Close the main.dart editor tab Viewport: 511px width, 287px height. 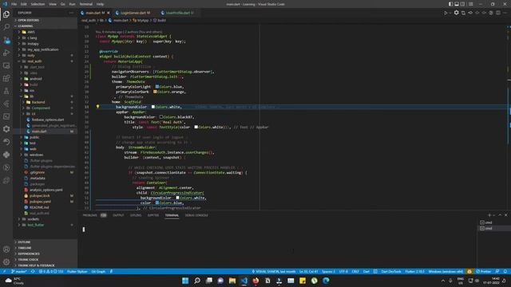pos(109,13)
